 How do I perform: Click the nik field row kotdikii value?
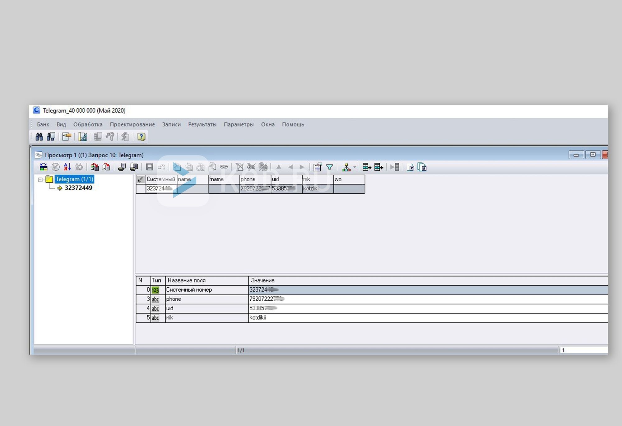[x=258, y=317]
